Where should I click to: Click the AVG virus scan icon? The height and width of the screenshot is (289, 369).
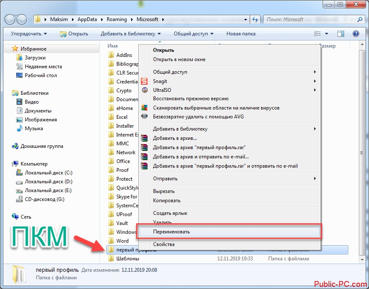pyautogui.click(x=144, y=108)
